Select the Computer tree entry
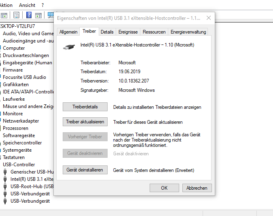 14,48
